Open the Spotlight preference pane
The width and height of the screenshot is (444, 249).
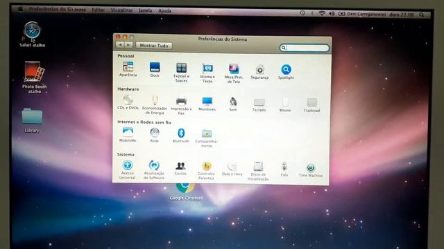[x=286, y=72]
